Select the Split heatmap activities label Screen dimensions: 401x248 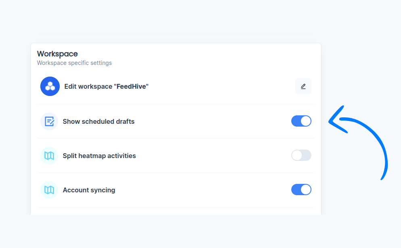(x=99, y=156)
